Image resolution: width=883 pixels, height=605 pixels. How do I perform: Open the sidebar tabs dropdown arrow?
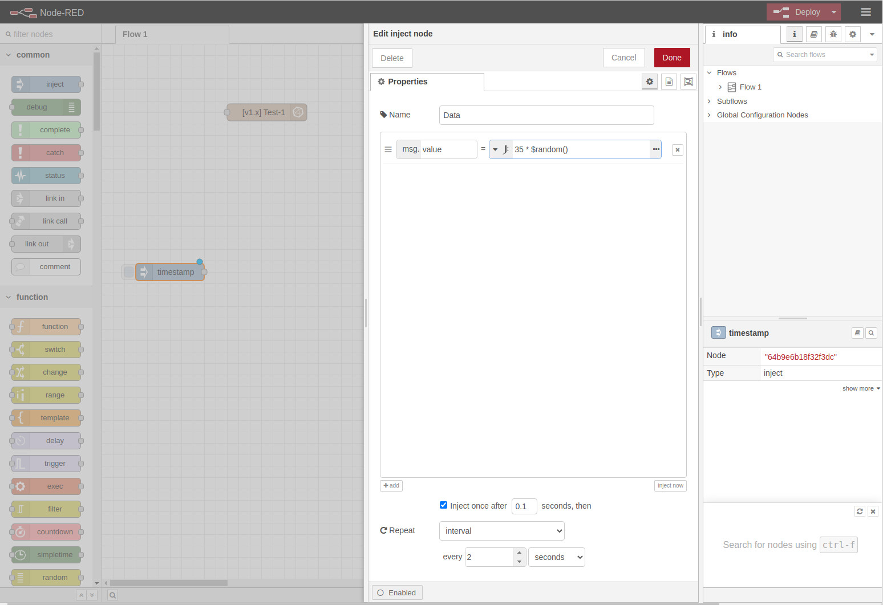click(x=872, y=34)
